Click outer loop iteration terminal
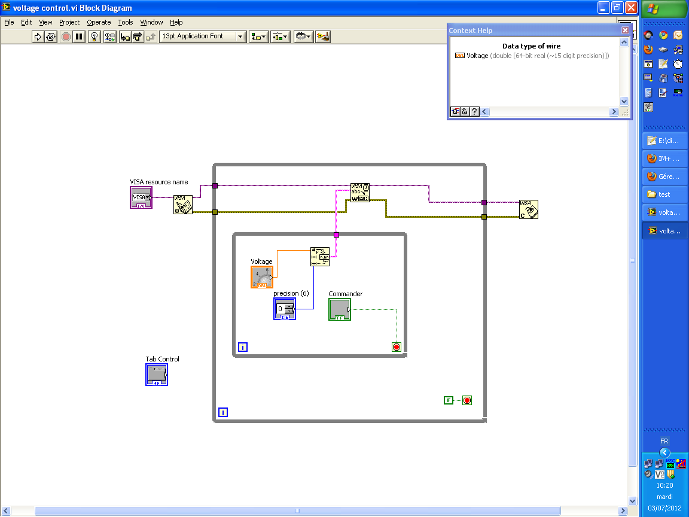689x517 pixels. [223, 412]
